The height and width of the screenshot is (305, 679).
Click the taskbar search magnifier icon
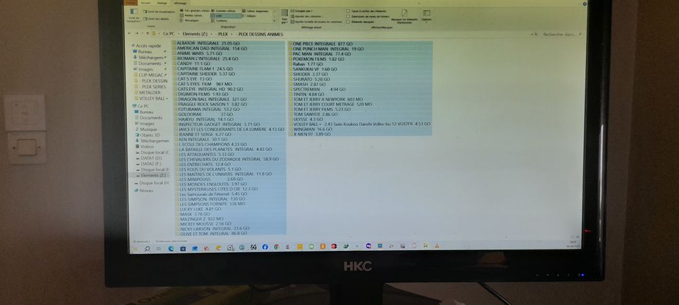(x=147, y=249)
